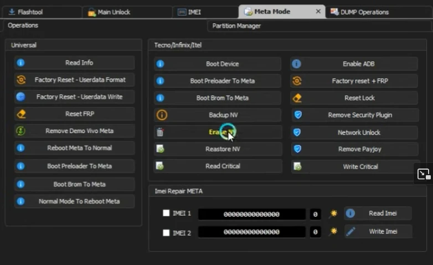Click the IMEI 1 check digit box
This screenshot has width=433, height=265.
(x=315, y=214)
